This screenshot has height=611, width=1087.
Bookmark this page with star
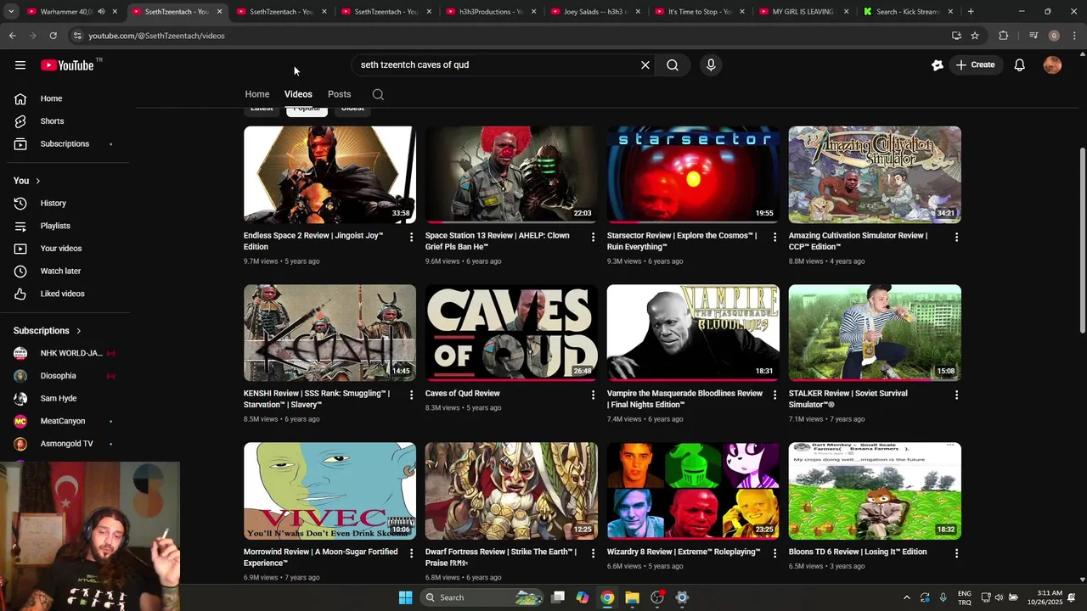[975, 36]
